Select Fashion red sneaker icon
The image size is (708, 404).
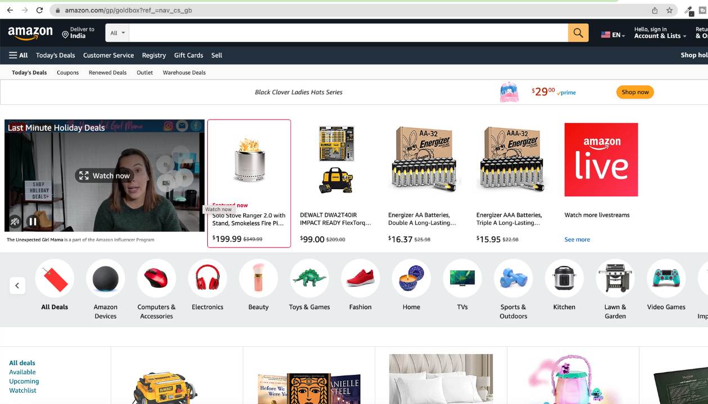pos(360,278)
